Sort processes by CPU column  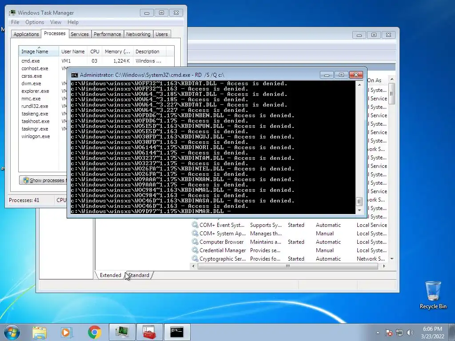pyautogui.click(x=95, y=52)
